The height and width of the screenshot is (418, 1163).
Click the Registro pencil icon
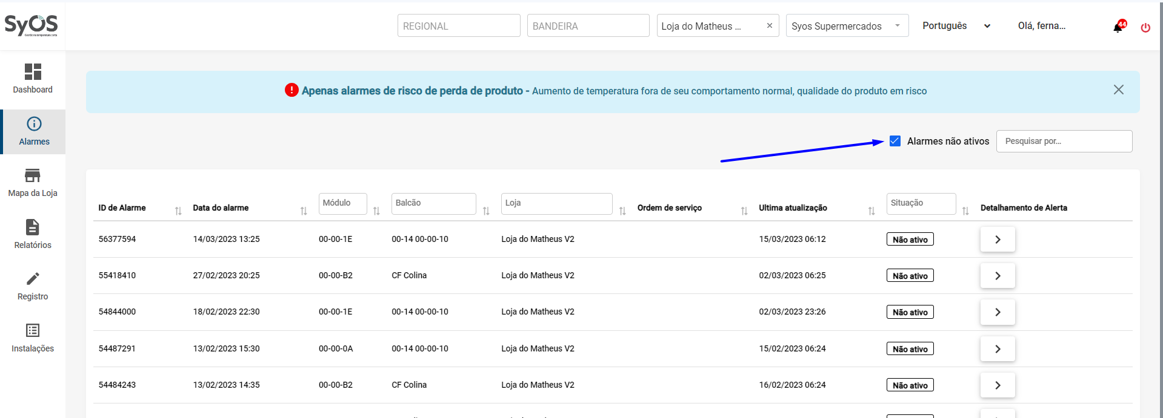[33, 279]
